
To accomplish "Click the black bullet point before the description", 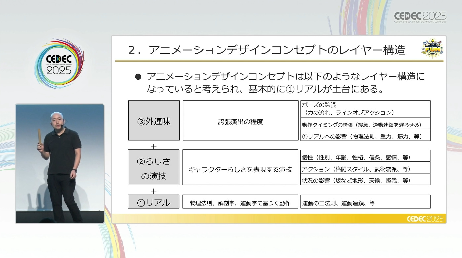I will tap(138, 77).
